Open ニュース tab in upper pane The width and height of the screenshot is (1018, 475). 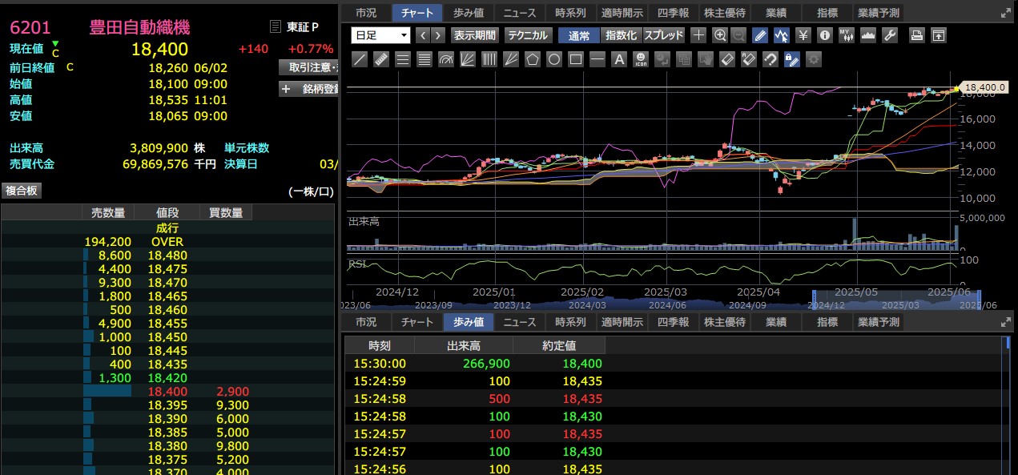pos(520,13)
